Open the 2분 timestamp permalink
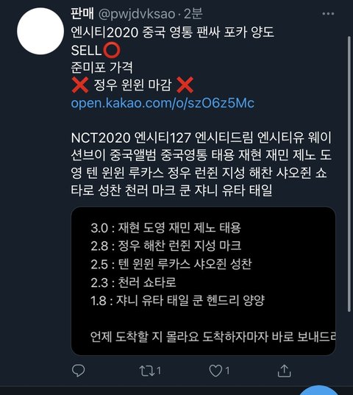Screen dimensions: 353x395 193,13
